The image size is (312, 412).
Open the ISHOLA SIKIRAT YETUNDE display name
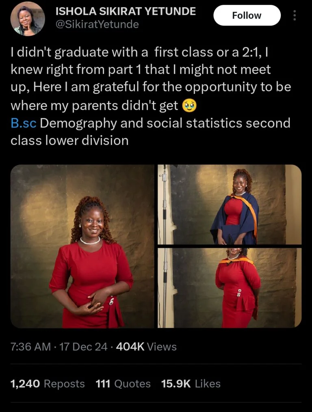pyautogui.click(x=125, y=11)
